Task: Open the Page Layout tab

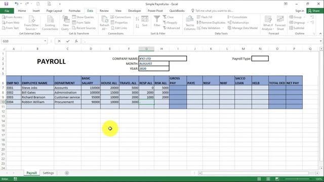Action: pos(54,11)
